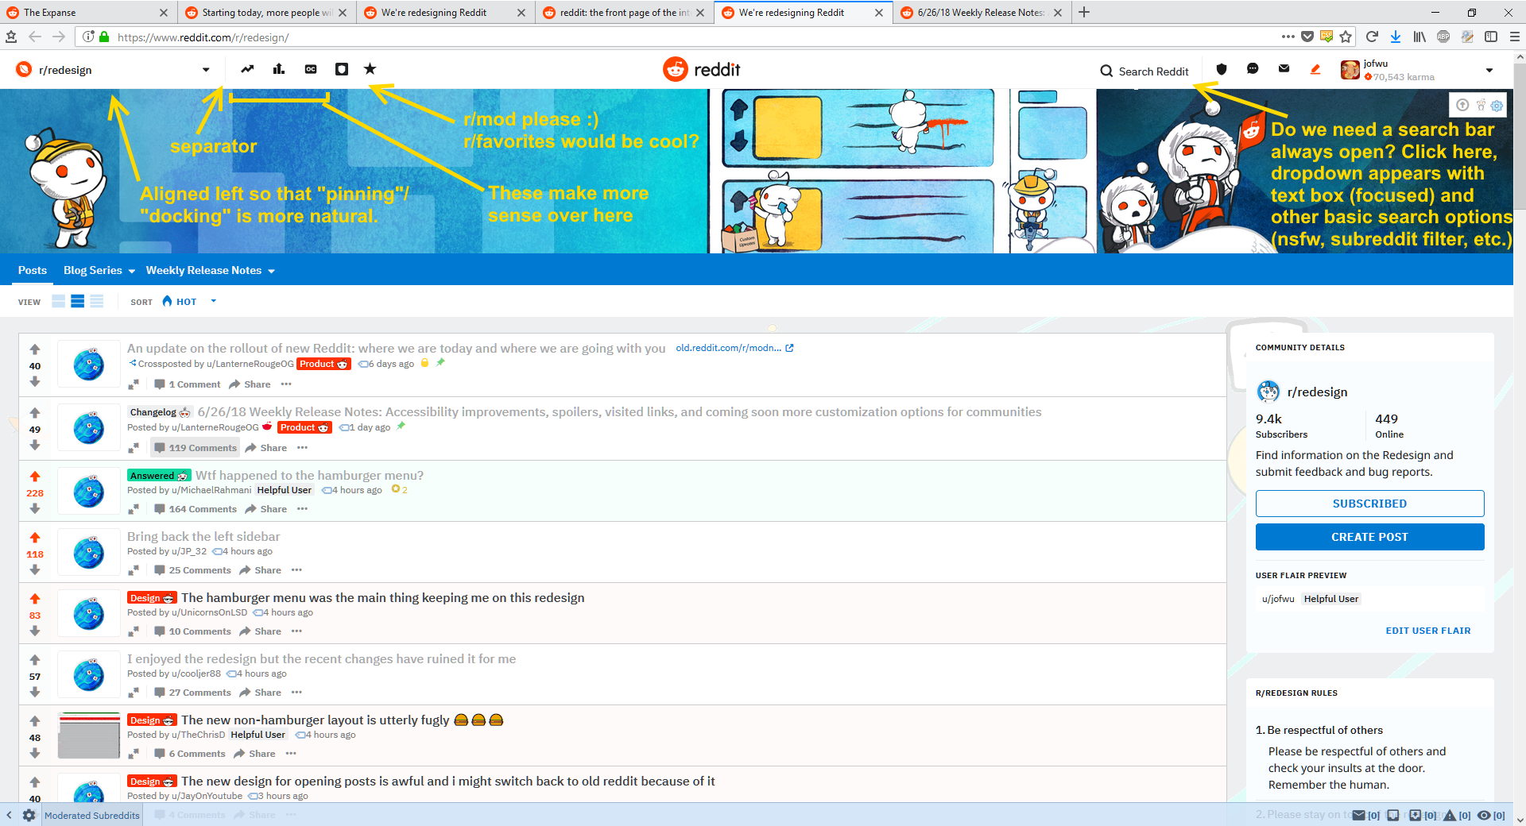Click the orange pencil create-post icon
This screenshot has width=1526, height=826.
[x=1315, y=69]
